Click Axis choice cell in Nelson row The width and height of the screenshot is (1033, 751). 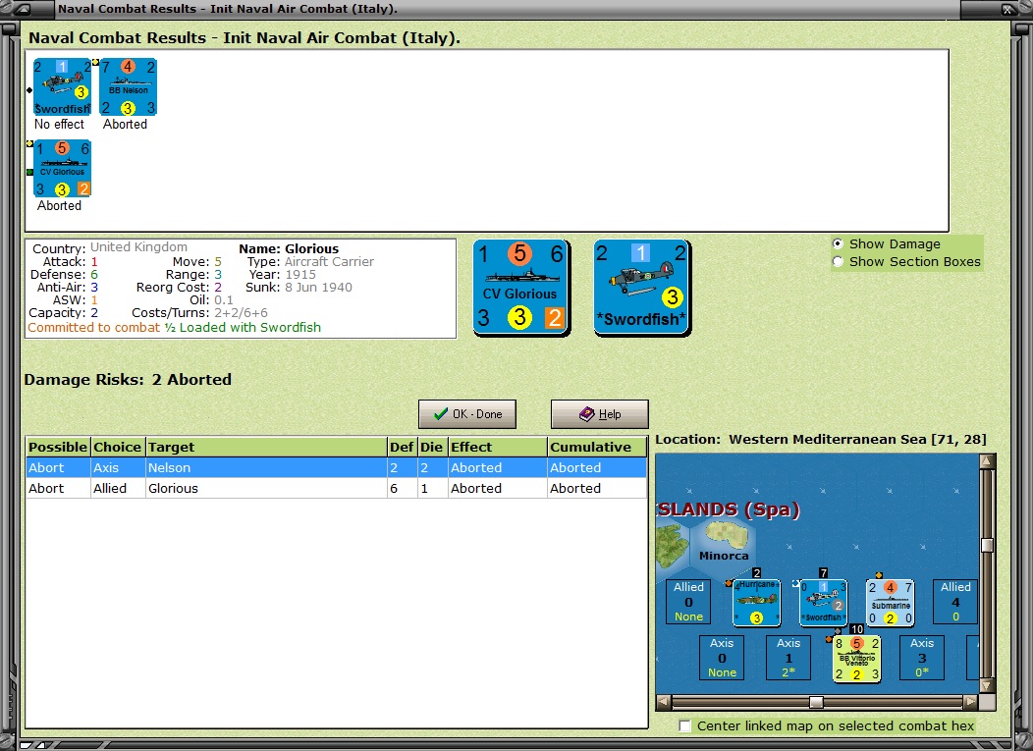coord(117,467)
